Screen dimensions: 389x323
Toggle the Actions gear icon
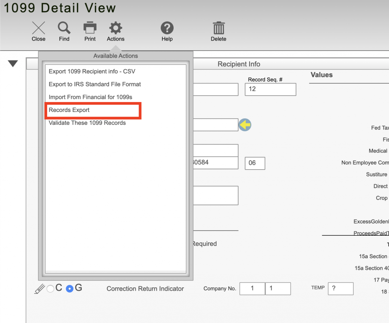[115, 28]
